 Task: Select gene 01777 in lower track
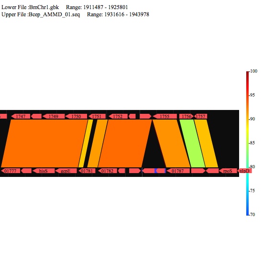[11, 171]
